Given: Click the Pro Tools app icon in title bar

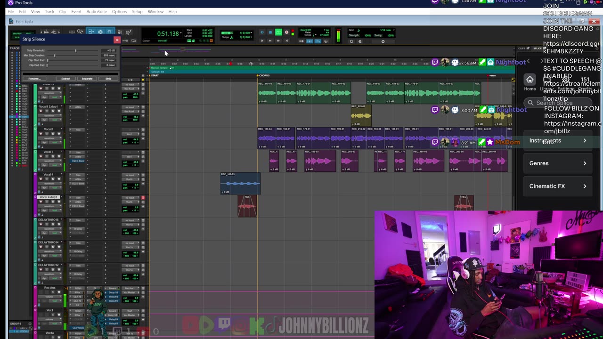Looking at the screenshot, I should [x=11, y=3].
